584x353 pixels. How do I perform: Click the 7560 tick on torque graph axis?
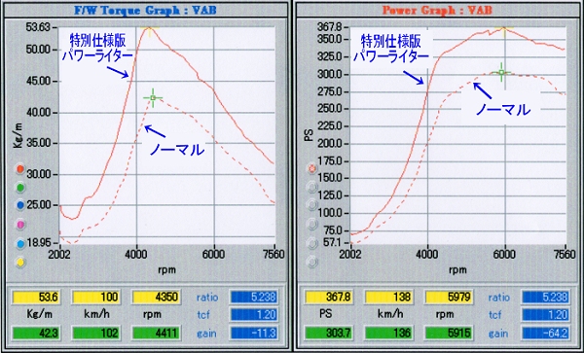tap(274, 255)
